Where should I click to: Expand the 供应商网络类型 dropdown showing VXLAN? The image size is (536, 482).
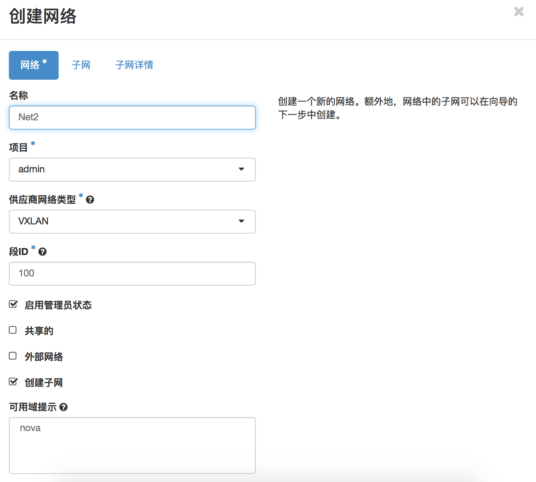(132, 221)
